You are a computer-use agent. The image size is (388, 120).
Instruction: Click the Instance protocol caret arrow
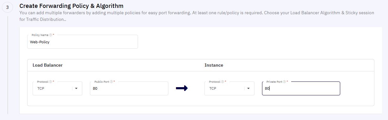pyautogui.click(x=248, y=89)
